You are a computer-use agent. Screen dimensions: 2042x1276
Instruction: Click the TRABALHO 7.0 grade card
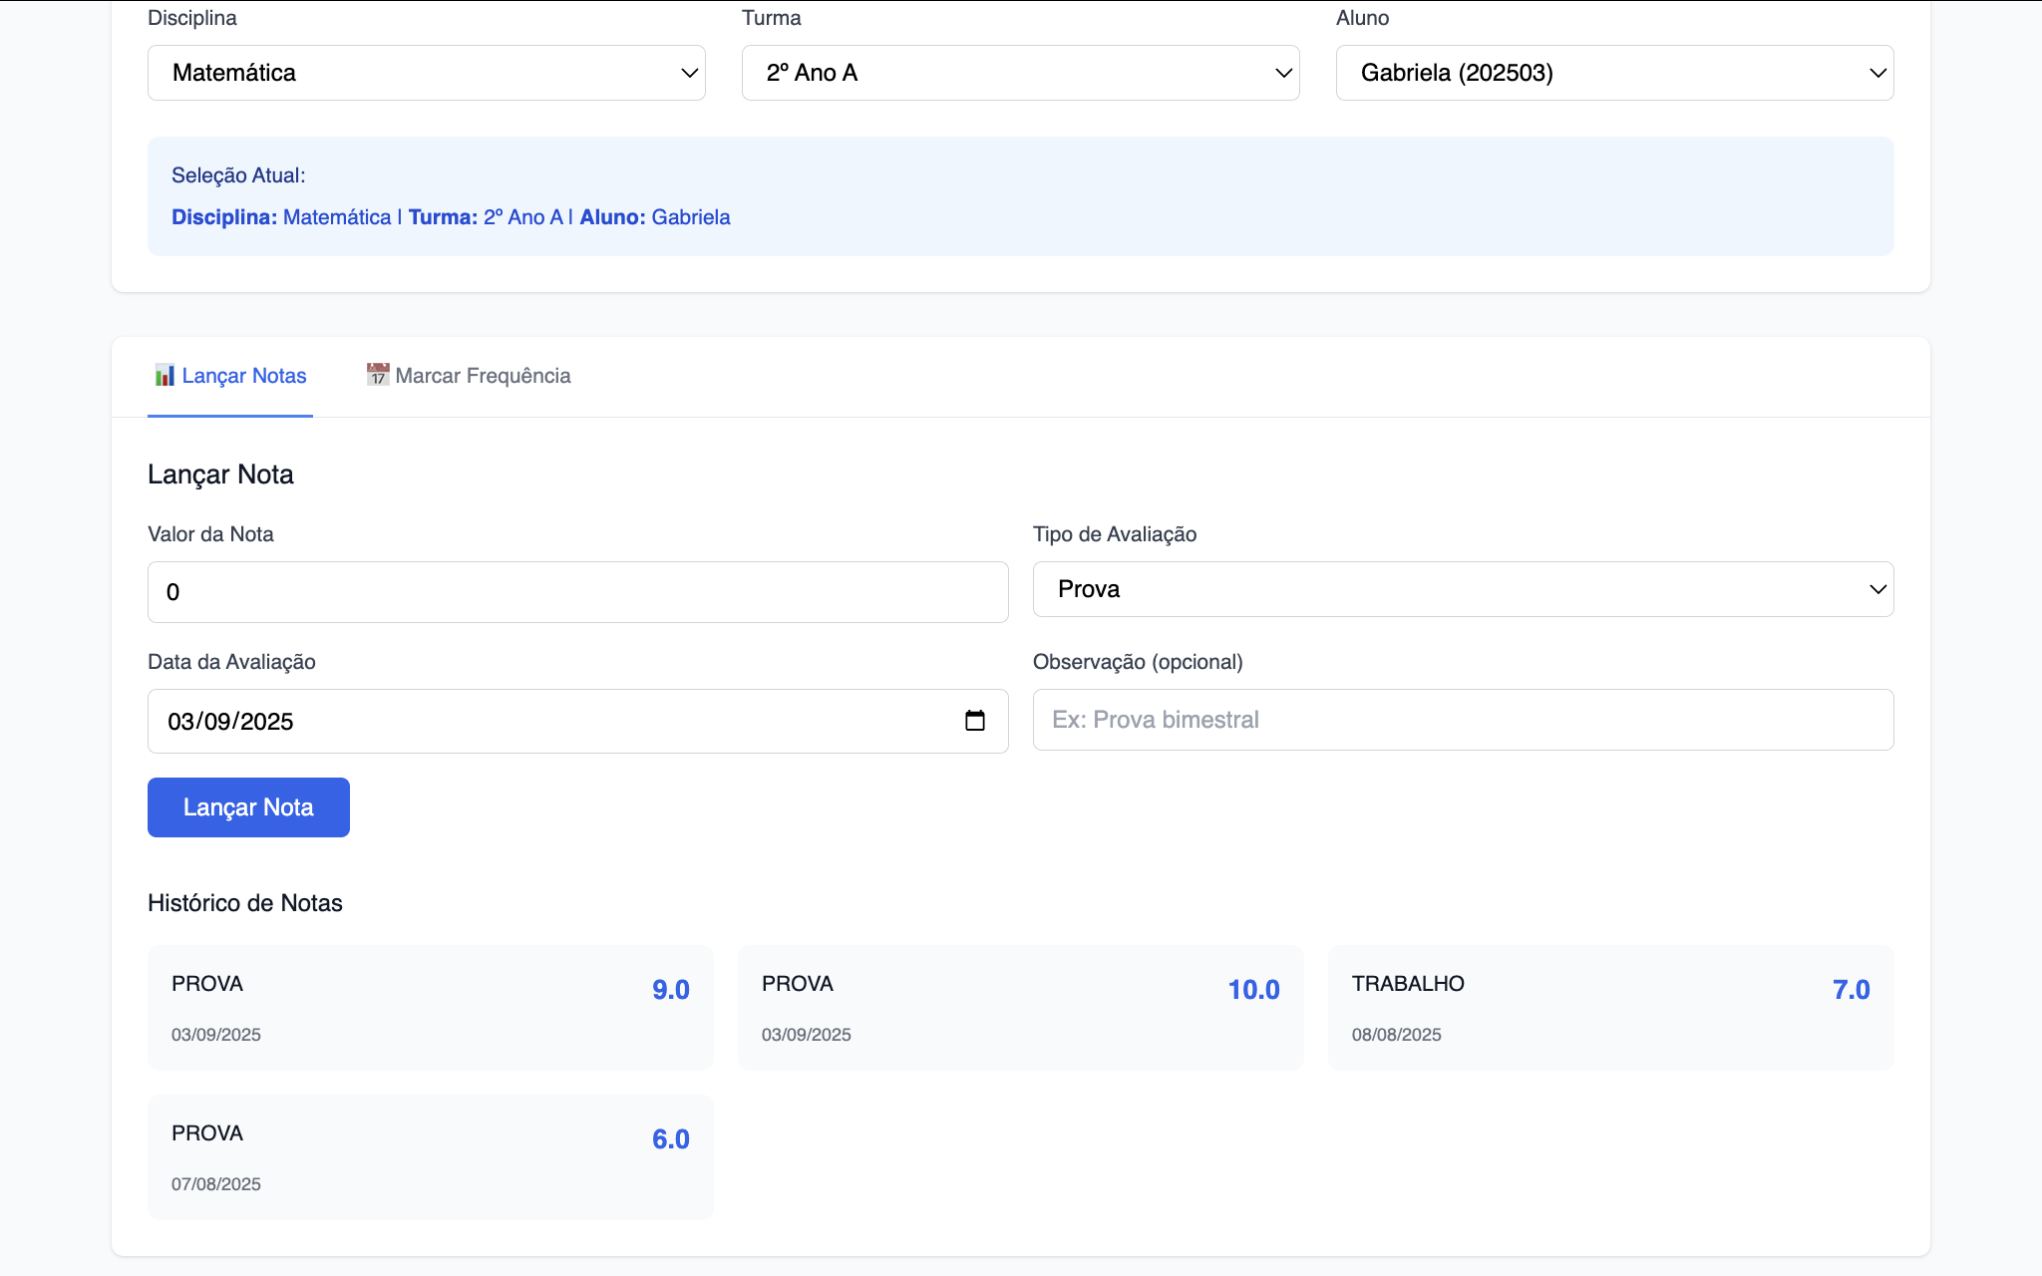1610,1008
